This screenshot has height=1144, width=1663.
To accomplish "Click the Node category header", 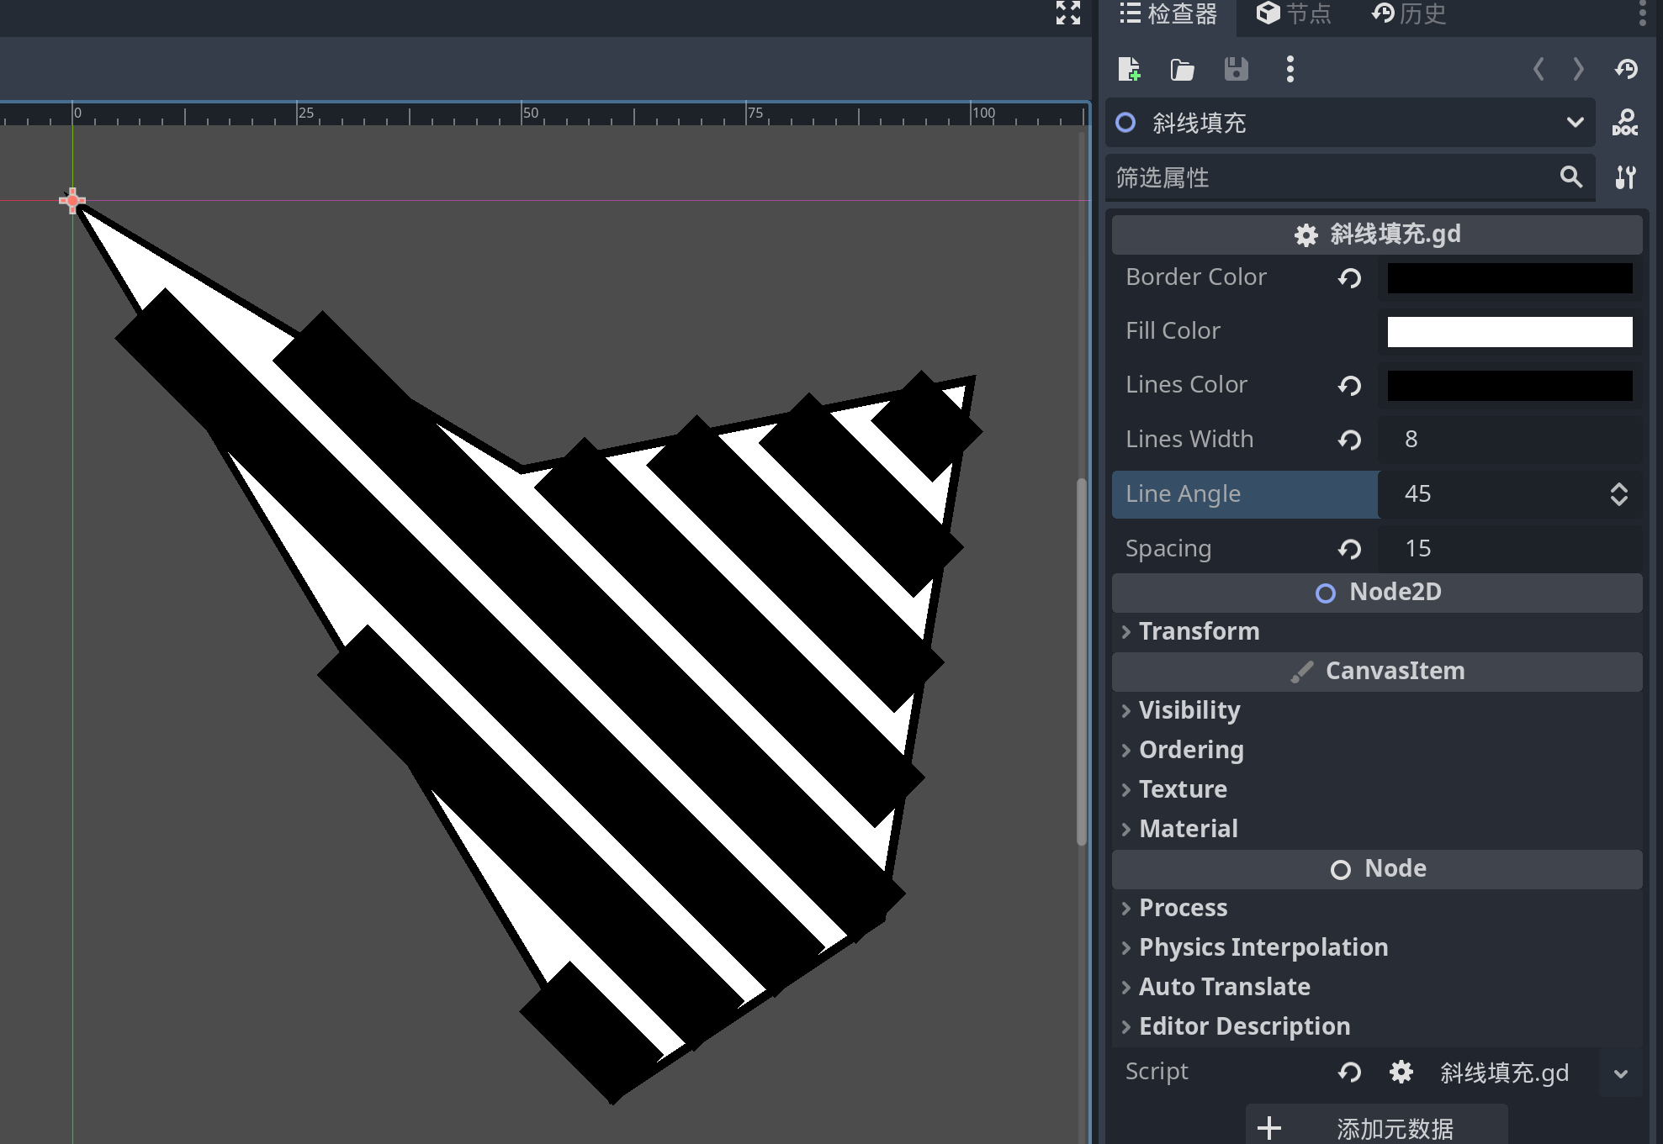I will (1377, 869).
